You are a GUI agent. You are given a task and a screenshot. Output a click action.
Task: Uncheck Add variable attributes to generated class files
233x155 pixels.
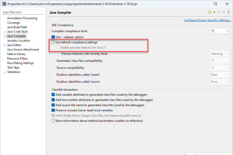54,95
